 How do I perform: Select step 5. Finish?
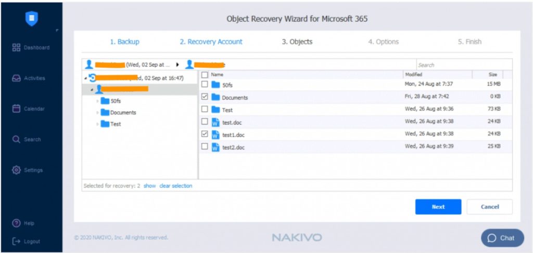coord(469,42)
